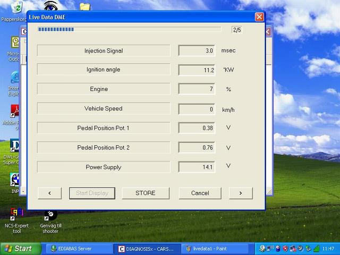The height and width of the screenshot is (255, 340).
Task: Open the DWL-G Super G desktop shortcut
Action: (15, 147)
